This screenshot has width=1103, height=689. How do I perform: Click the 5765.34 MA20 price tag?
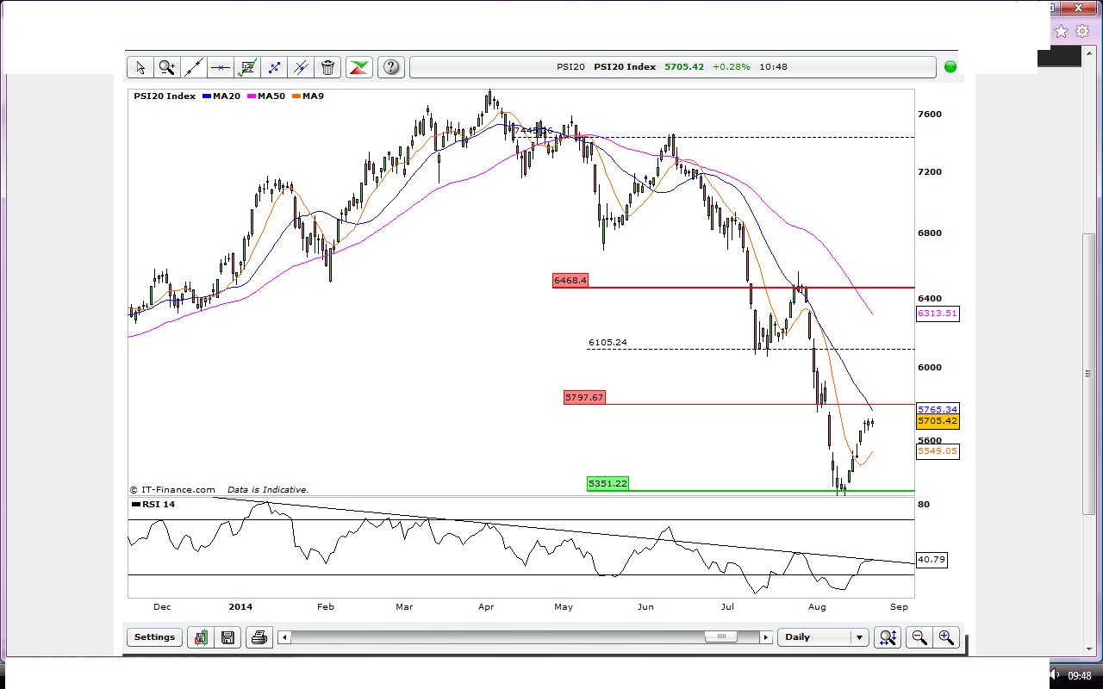(x=938, y=410)
